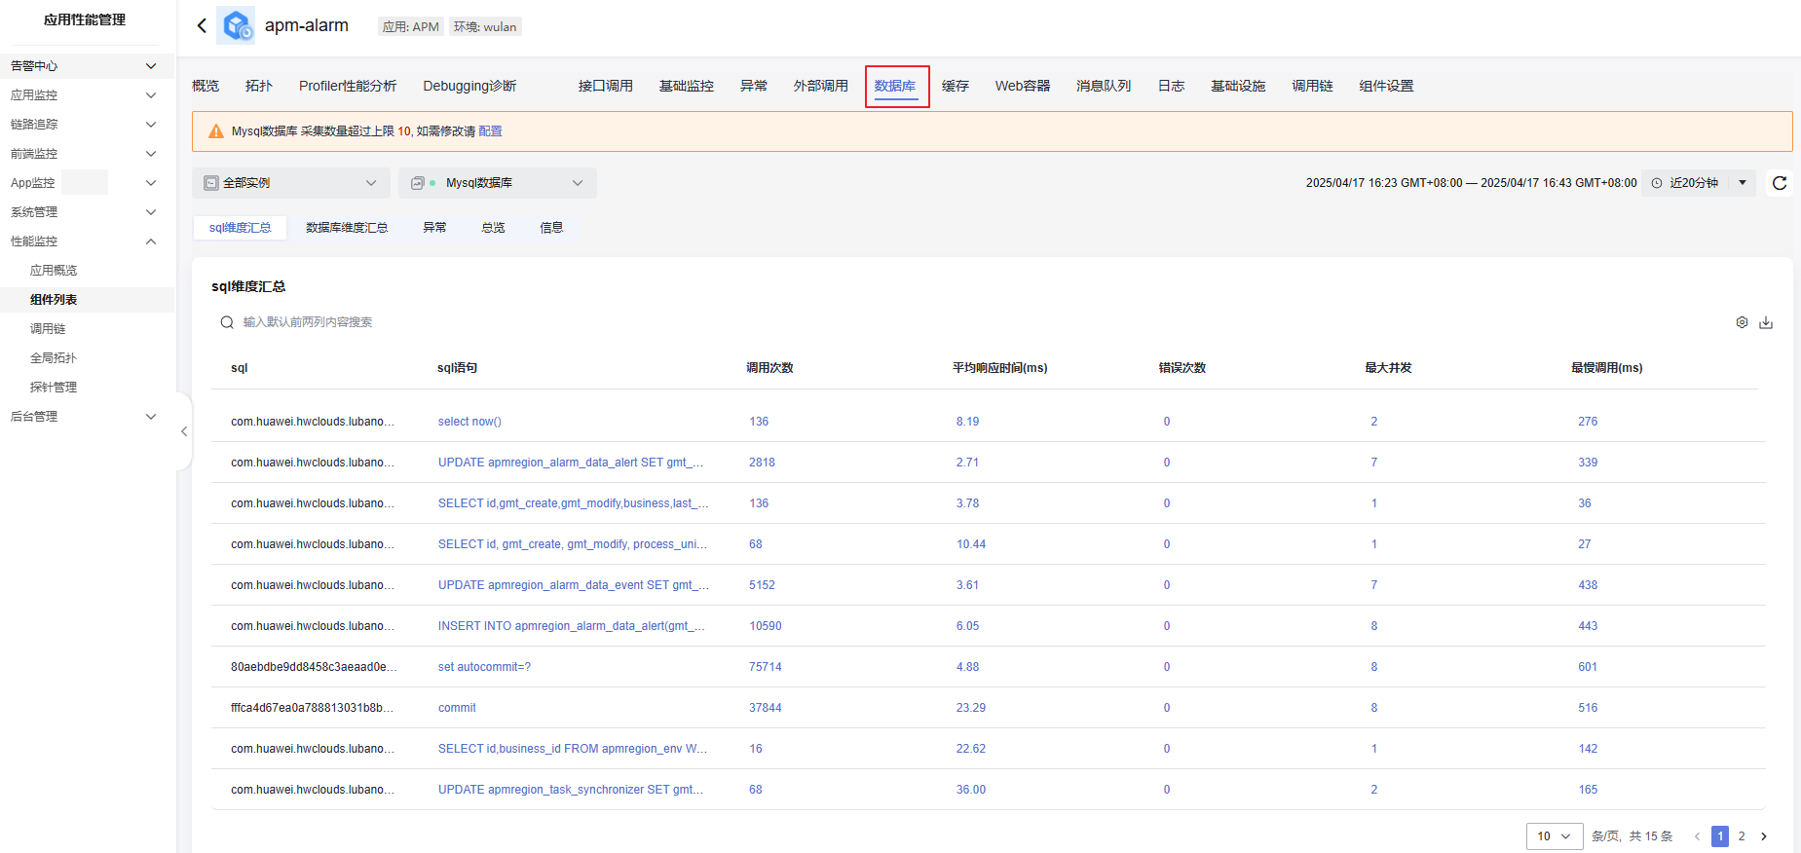Viewport: 1801px width, 853px height.
Task: Refresh the data with the reload icon
Action: [x=1780, y=183]
